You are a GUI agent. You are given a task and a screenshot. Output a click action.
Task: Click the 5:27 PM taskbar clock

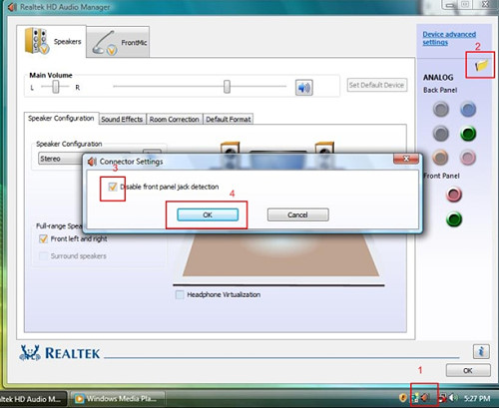point(477,398)
